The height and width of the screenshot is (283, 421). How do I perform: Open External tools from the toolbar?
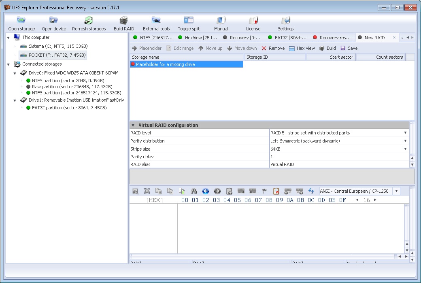click(156, 23)
